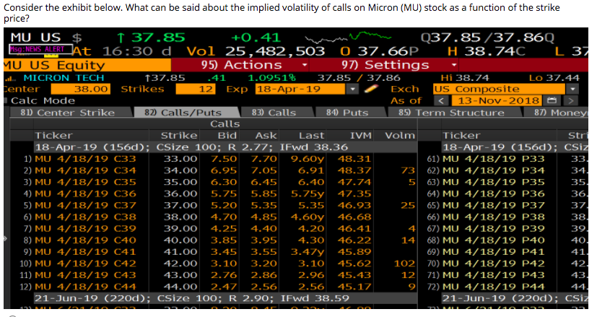Click the Strike column header in Calls
Screen dimensions: 597x317
coord(179,136)
